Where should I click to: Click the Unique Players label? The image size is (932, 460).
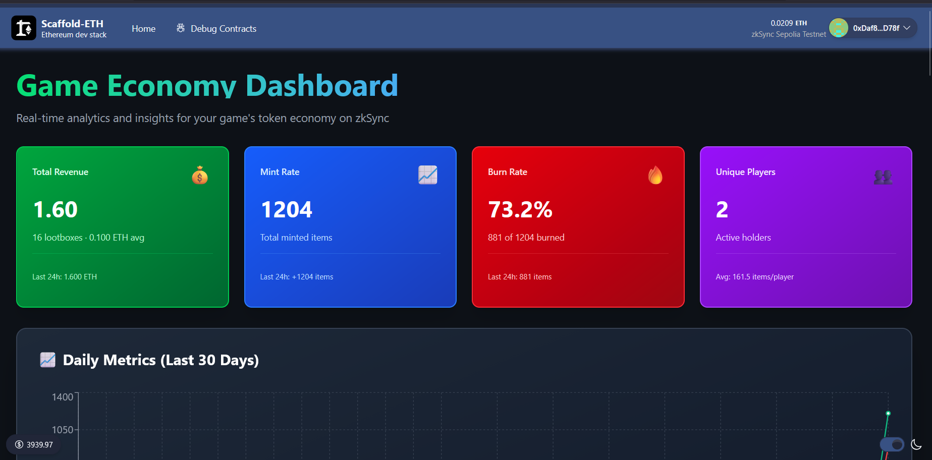click(x=746, y=172)
